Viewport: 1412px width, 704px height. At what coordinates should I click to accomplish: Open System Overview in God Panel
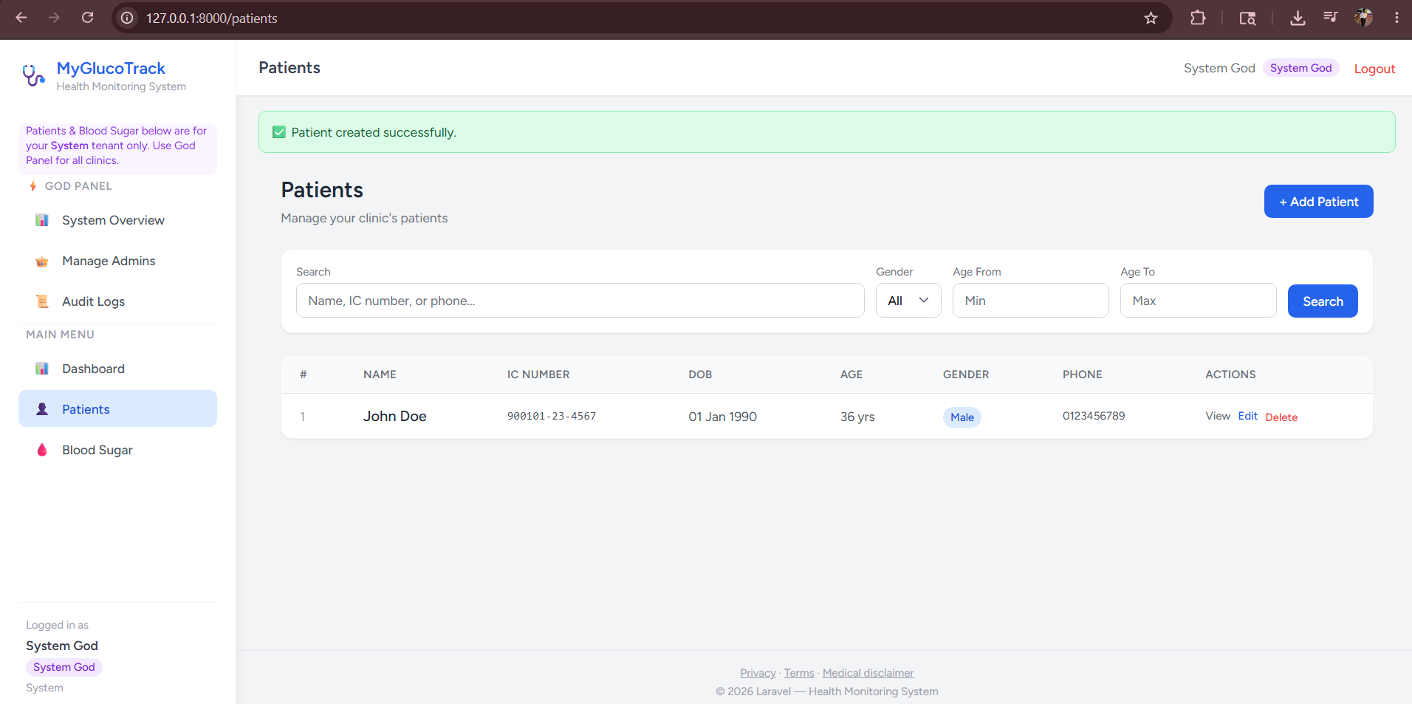point(117,220)
